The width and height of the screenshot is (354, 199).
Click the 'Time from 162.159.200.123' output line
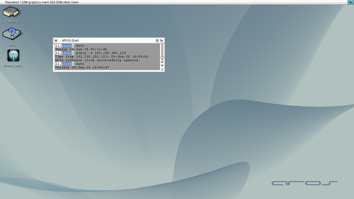(102, 56)
